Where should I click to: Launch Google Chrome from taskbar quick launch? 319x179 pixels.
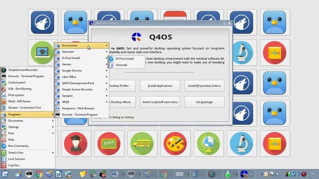click(x=39, y=174)
